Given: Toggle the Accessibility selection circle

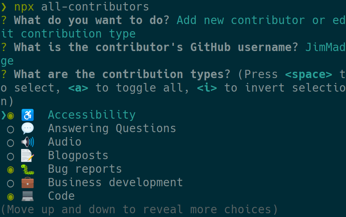Looking at the screenshot, I should tap(11, 115).
